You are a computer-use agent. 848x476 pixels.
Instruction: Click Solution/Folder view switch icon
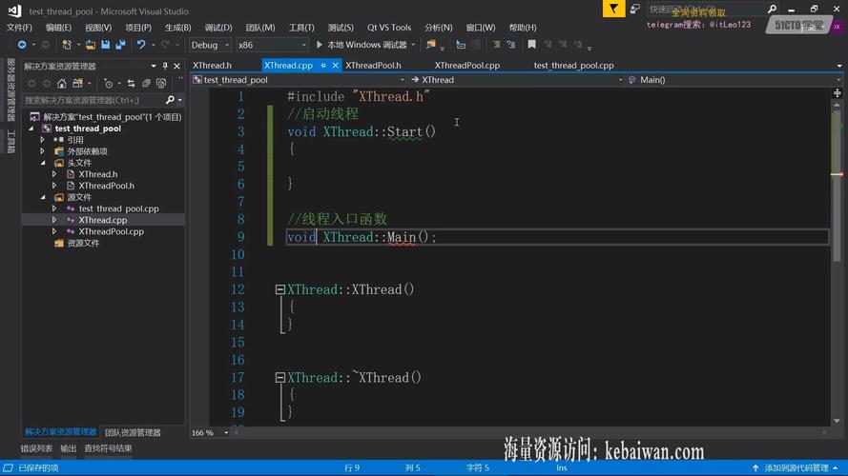tap(78, 84)
